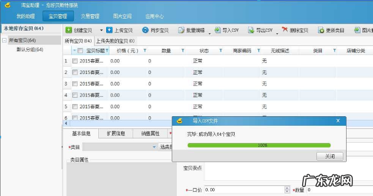Click the 更新类目 icon
373x196 pixels.
point(321,30)
